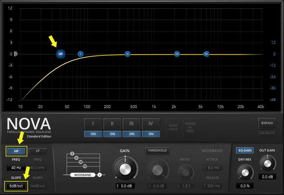Click the threshold value 0.0 dB field
The width and height of the screenshot is (284, 195).
point(157,186)
